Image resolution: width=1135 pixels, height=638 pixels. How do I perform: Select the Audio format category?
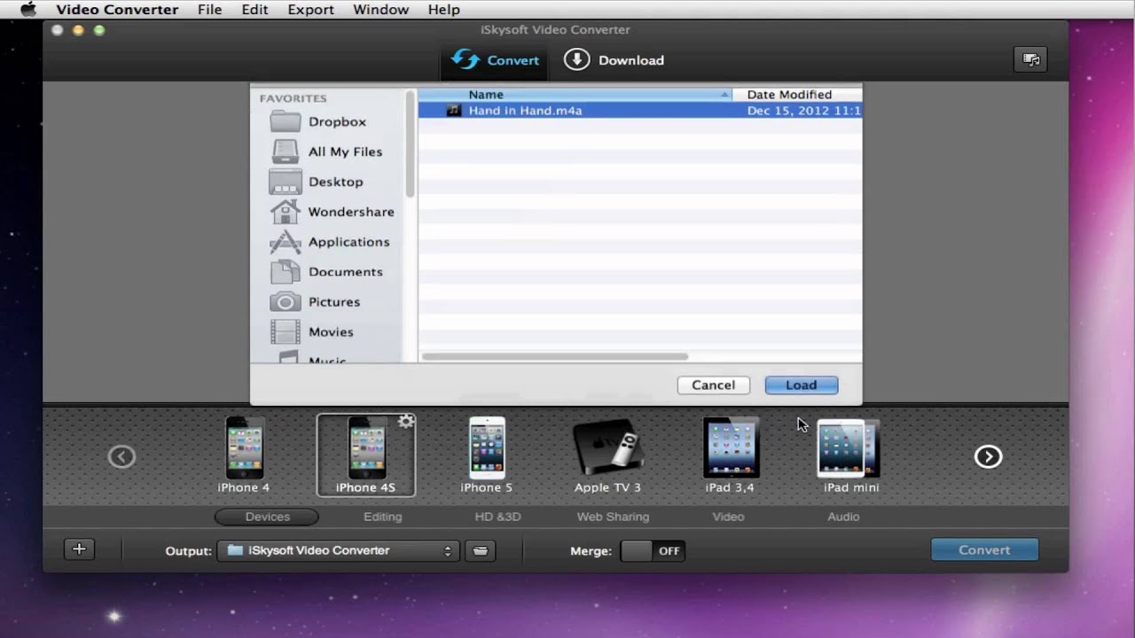(x=843, y=517)
